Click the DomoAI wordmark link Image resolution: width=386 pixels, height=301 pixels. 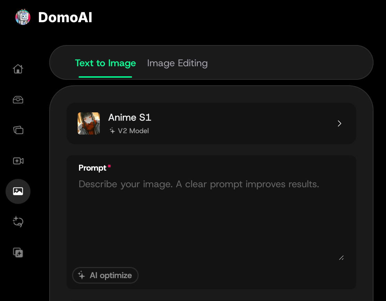pos(65,17)
